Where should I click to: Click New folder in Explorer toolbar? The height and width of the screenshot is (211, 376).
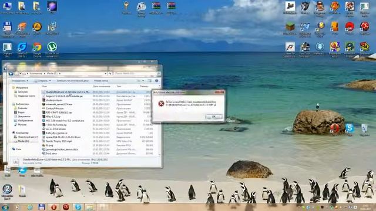pos(101,81)
